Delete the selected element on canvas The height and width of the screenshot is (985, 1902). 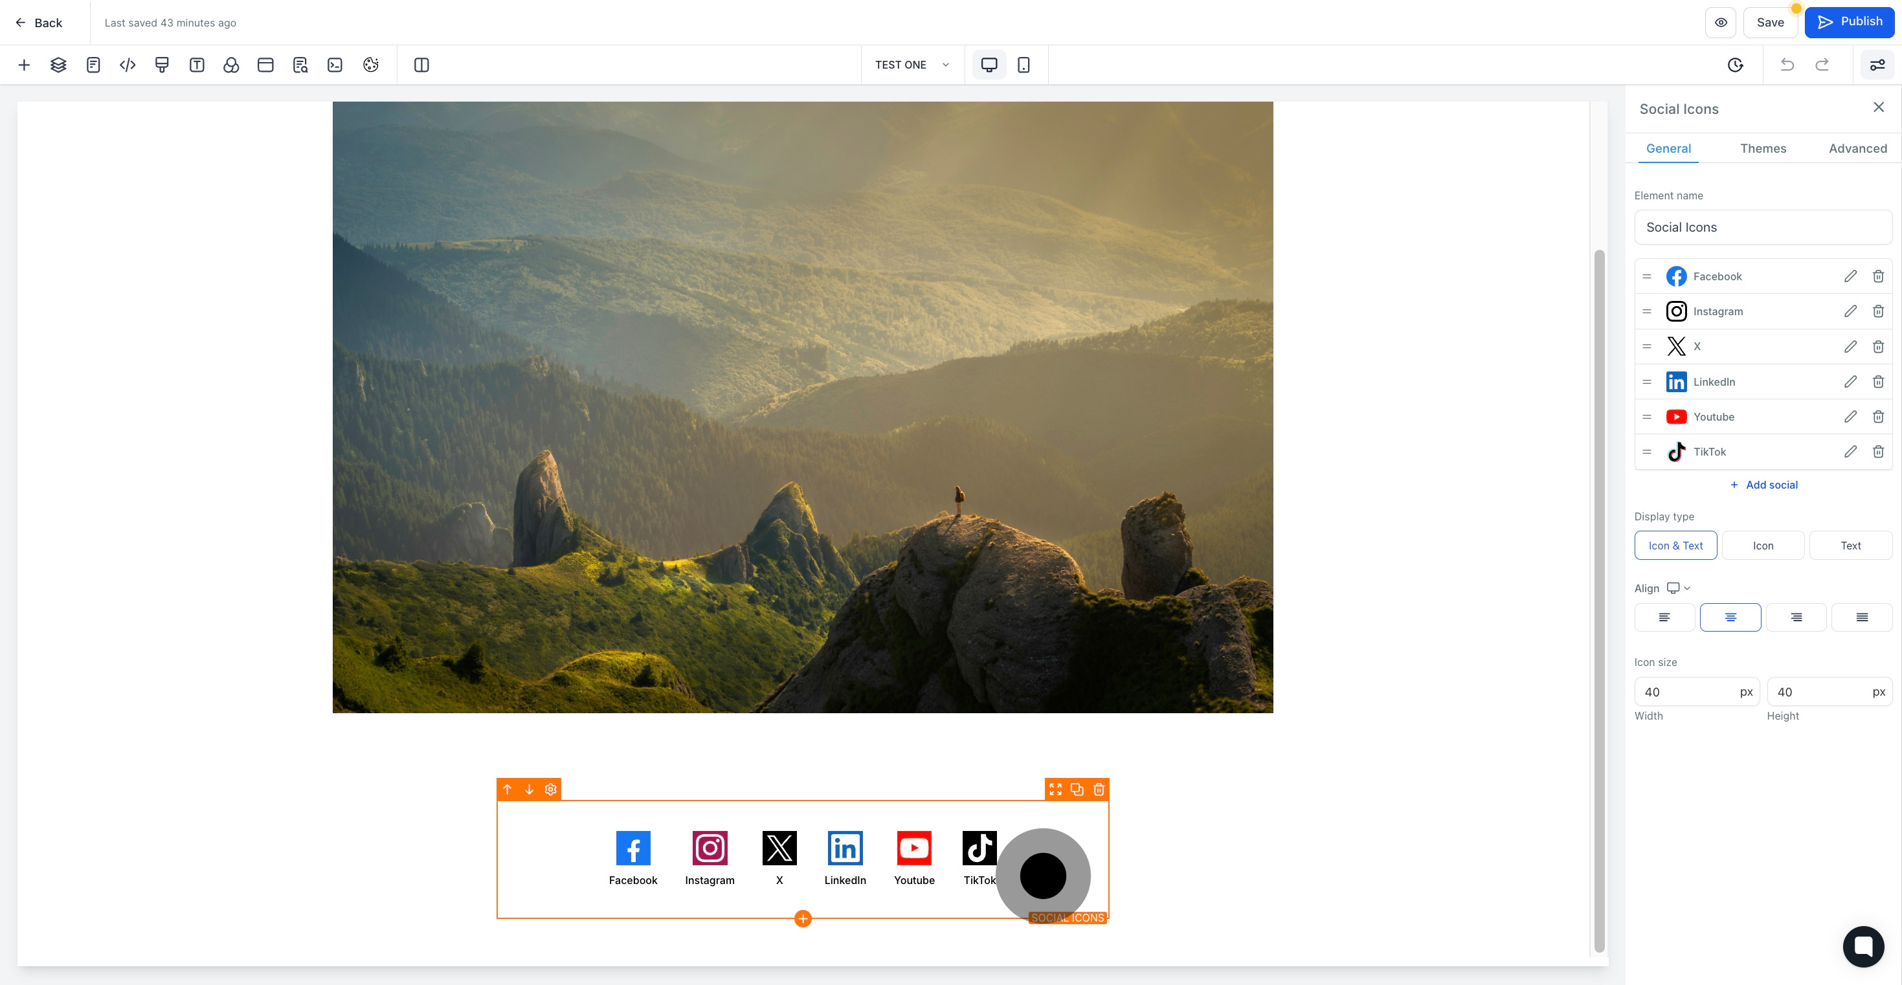coord(1099,790)
